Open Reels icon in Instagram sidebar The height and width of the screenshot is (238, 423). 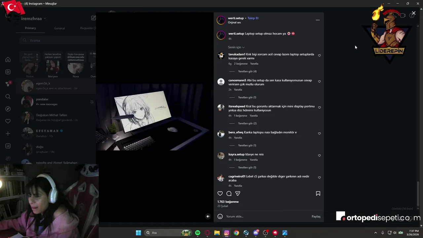(x=8, y=72)
